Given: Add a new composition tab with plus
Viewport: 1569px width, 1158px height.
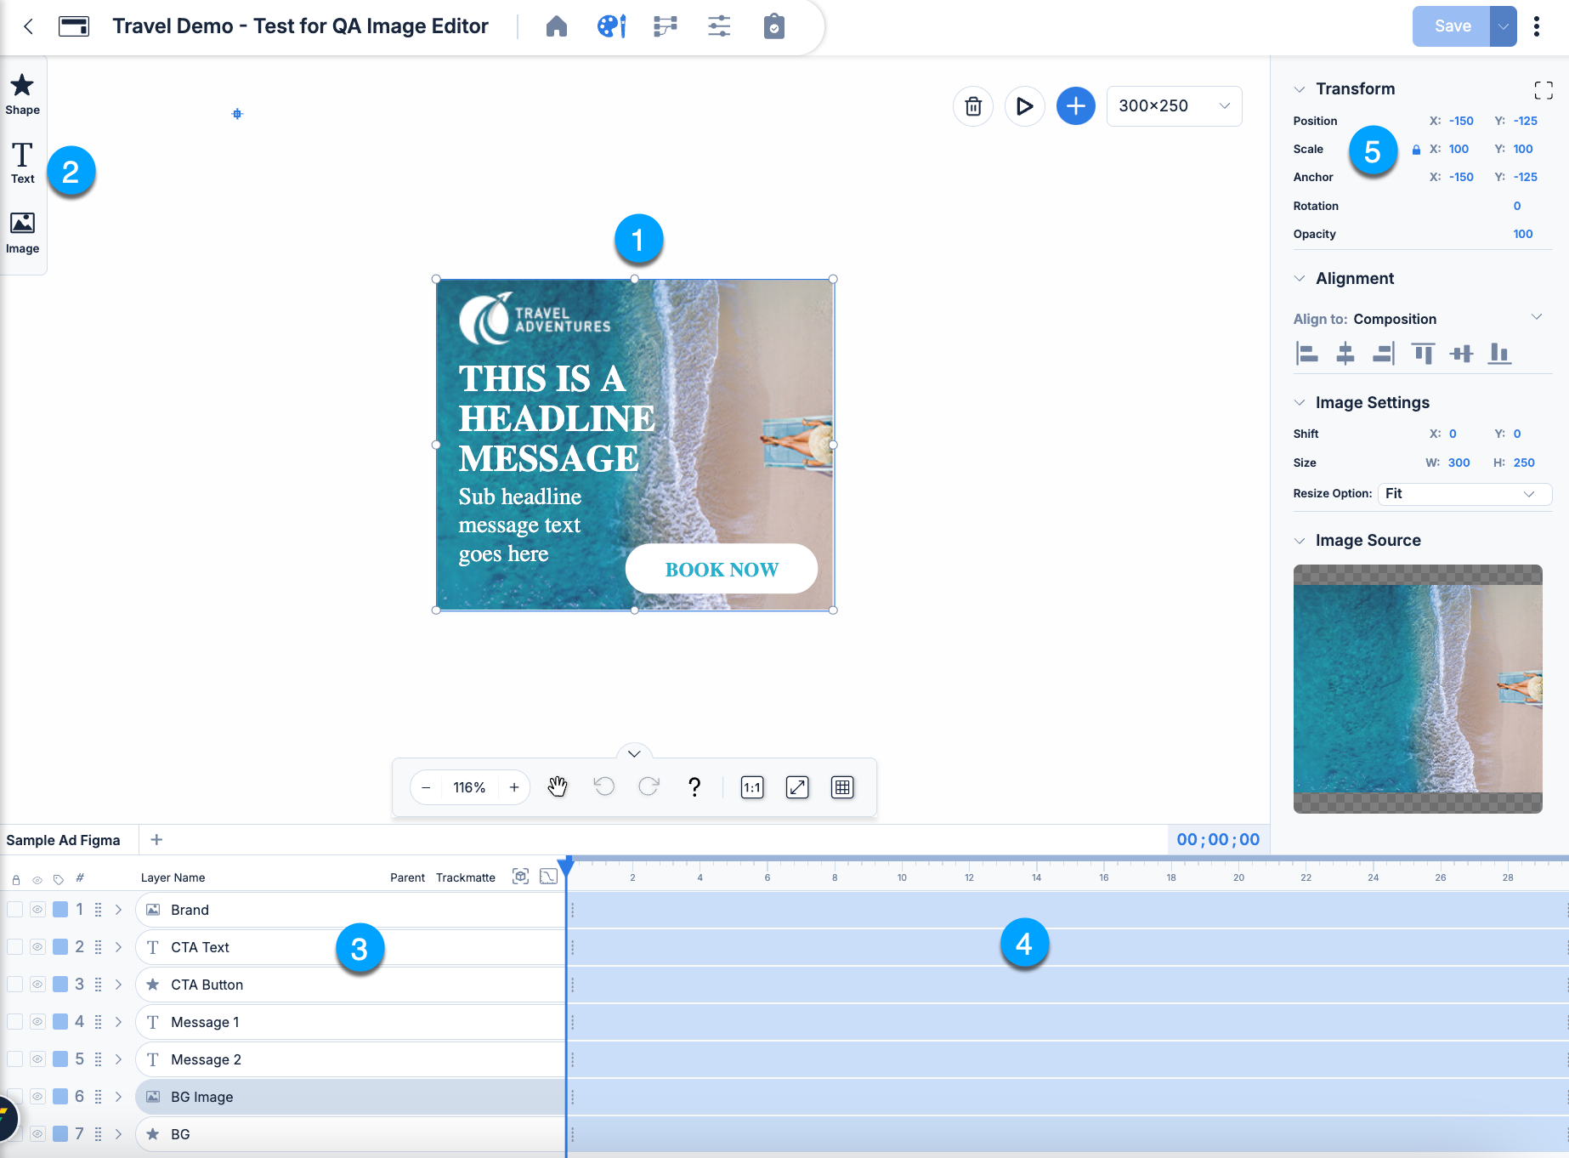Looking at the screenshot, I should tap(156, 840).
